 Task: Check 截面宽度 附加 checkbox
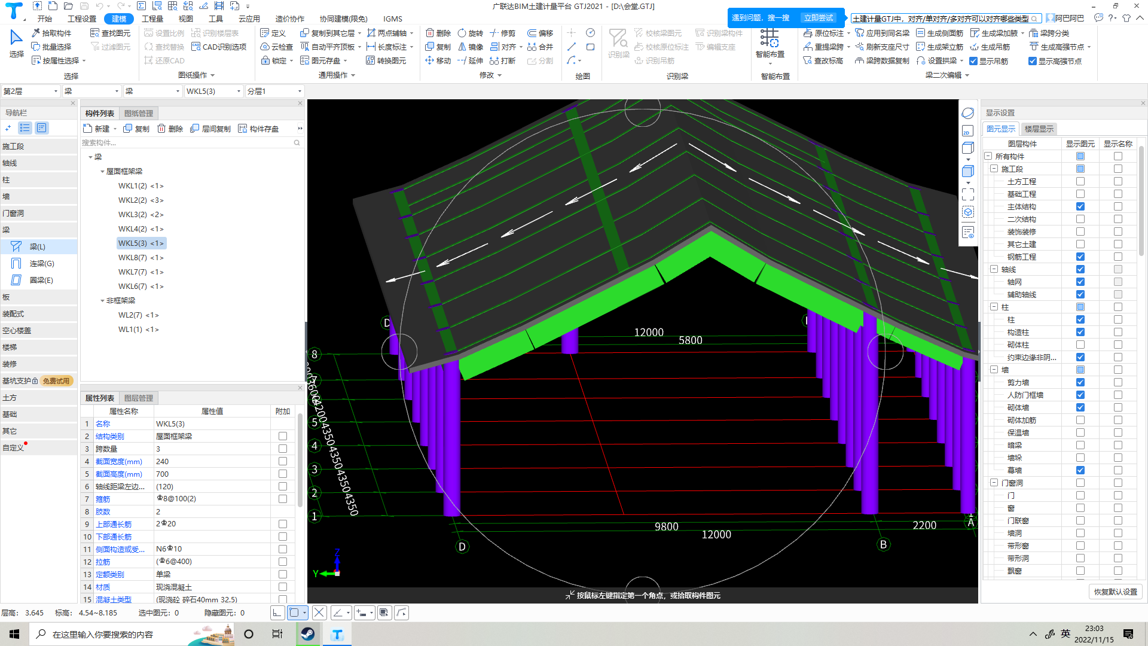coord(283,461)
